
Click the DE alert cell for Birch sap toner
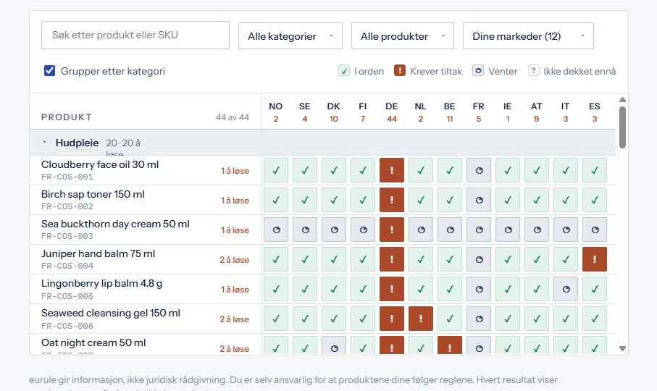point(392,200)
